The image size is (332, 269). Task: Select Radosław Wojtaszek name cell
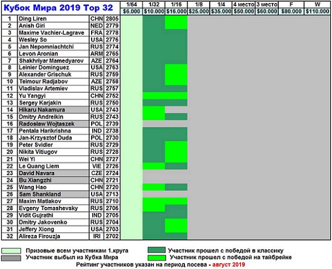coord(53,124)
